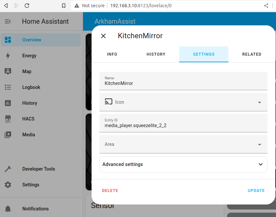This screenshot has height=217, width=276.
Task: Click the Settings gear icon
Action: pyautogui.click(x=8, y=185)
